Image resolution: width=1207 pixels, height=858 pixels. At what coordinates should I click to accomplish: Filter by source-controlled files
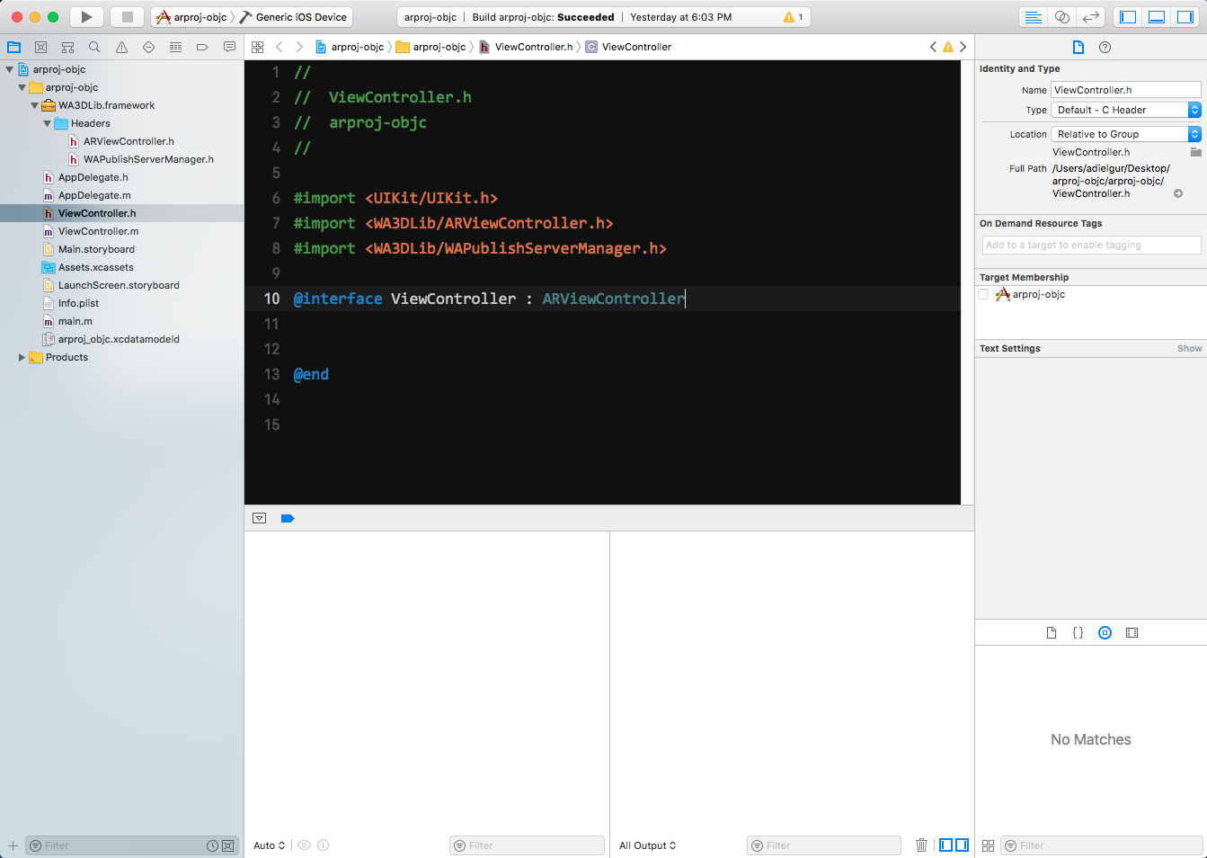point(227,845)
